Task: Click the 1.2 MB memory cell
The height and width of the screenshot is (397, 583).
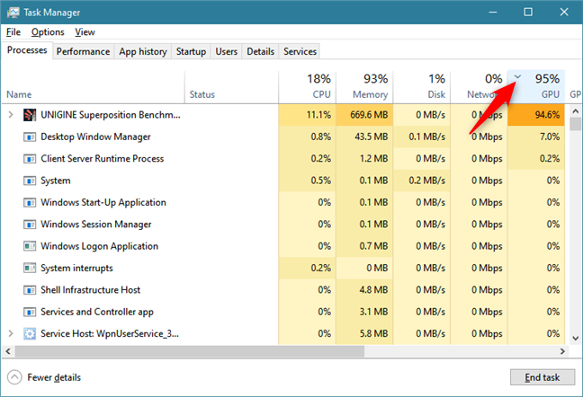Action: coord(364,159)
